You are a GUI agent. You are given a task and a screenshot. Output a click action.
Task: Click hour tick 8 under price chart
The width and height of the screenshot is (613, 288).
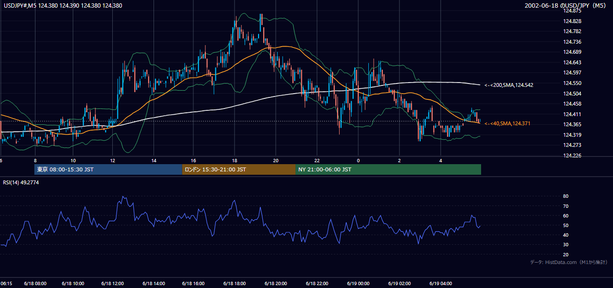[35, 160]
